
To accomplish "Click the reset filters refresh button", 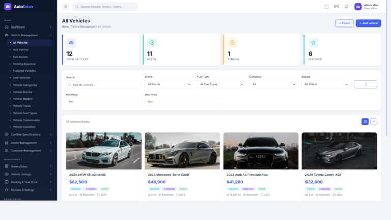I will tap(366, 85).
